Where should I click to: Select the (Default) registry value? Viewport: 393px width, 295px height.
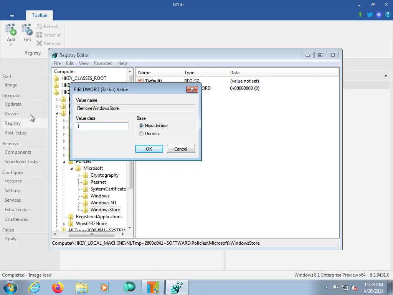(x=150, y=81)
